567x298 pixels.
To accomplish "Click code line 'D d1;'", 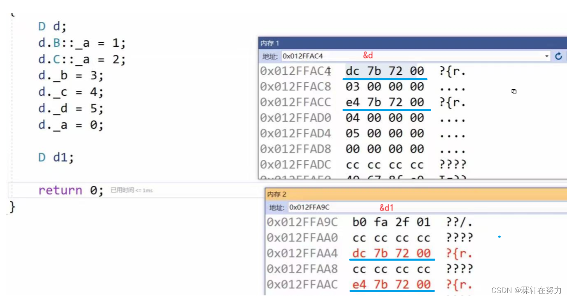I will coord(56,157).
